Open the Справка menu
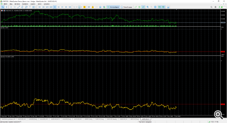This screenshot has height=123, width=227. tap(47, 4)
